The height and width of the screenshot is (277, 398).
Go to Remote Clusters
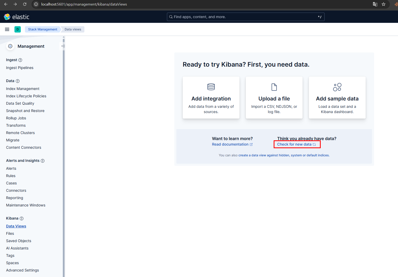pos(20,133)
